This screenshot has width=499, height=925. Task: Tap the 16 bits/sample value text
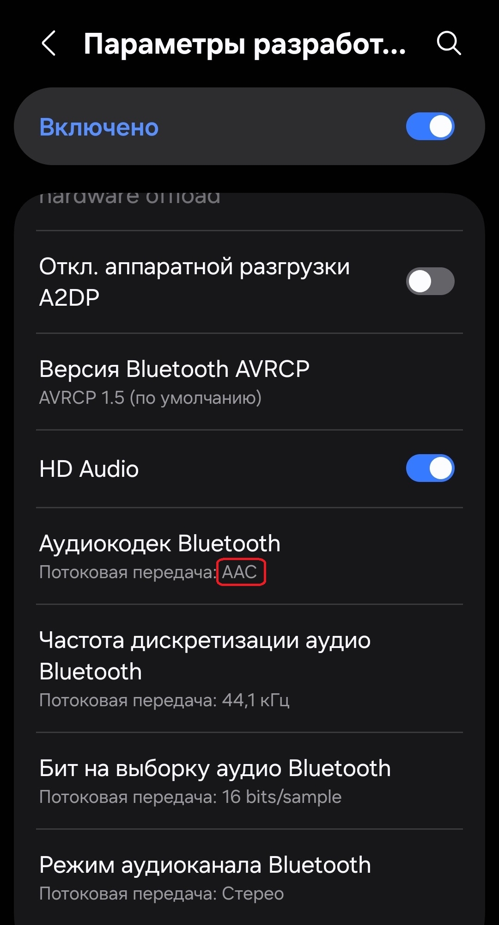(x=282, y=797)
